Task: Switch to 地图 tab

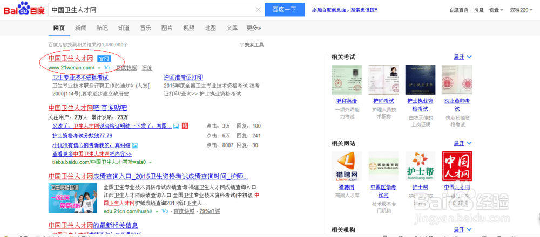Action: [x=211, y=28]
